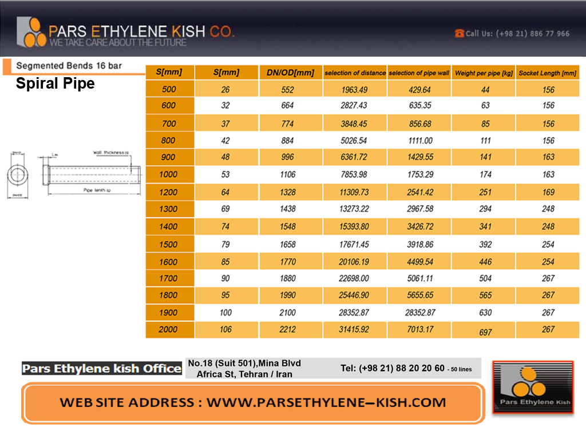
Task: Click the Tel: (+98 21) 88 20 20 60 number
Action: click(x=393, y=369)
